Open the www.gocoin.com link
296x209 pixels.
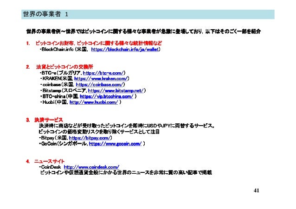(115, 144)
